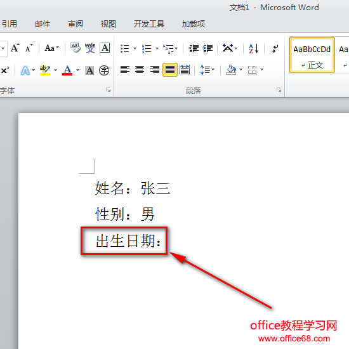The image size is (349, 349).
Task: Open the font size dropdown arrow
Action: click(3, 48)
